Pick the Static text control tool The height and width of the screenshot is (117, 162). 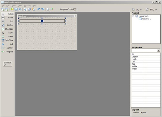pos(7,33)
